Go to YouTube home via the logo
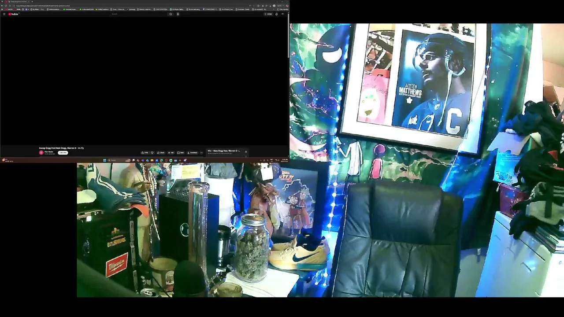Viewport: 564px width, 317px height. tap(14, 14)
